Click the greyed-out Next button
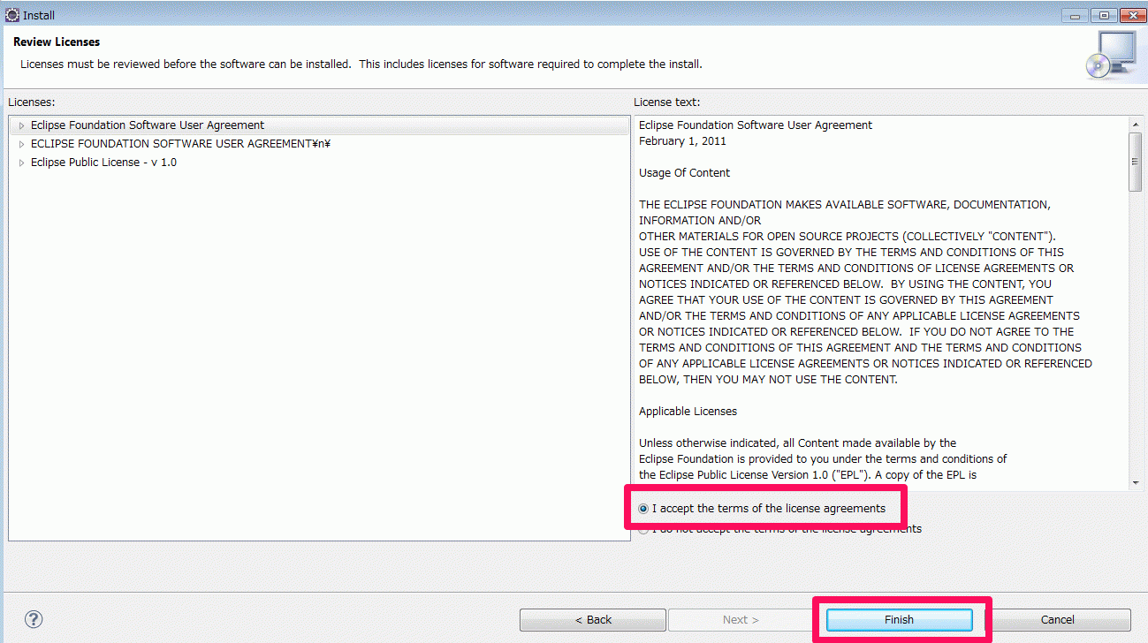Screen dimensions: 1148x643 tap(741, 620)
